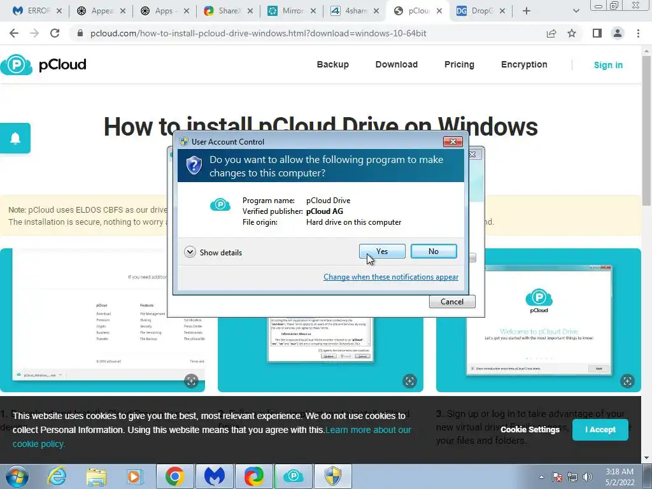Click I Accept cookies button
Image resolution: width=652 pixels, height=489 pixels.
click(x=600, y=430)
